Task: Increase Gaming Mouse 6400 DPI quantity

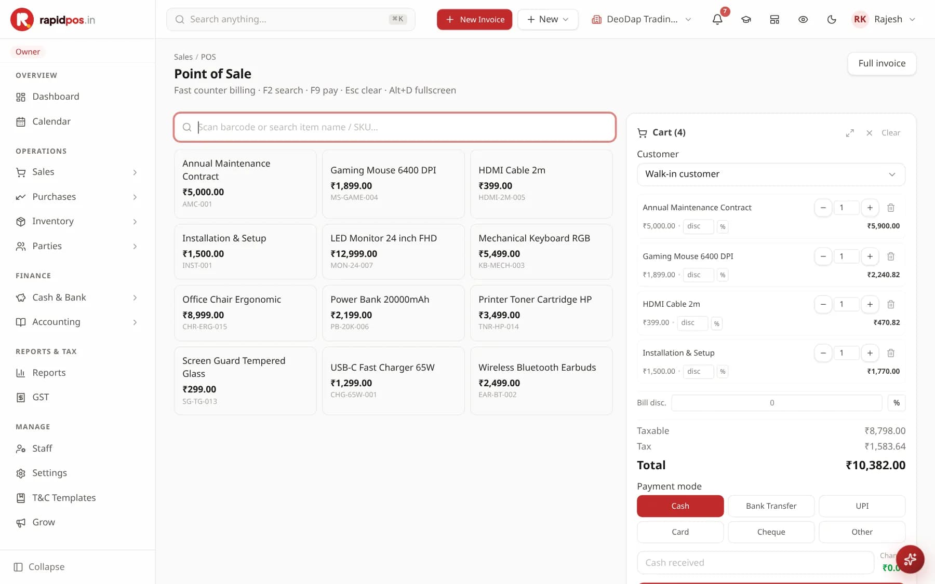Action: [x=870, y=256]
